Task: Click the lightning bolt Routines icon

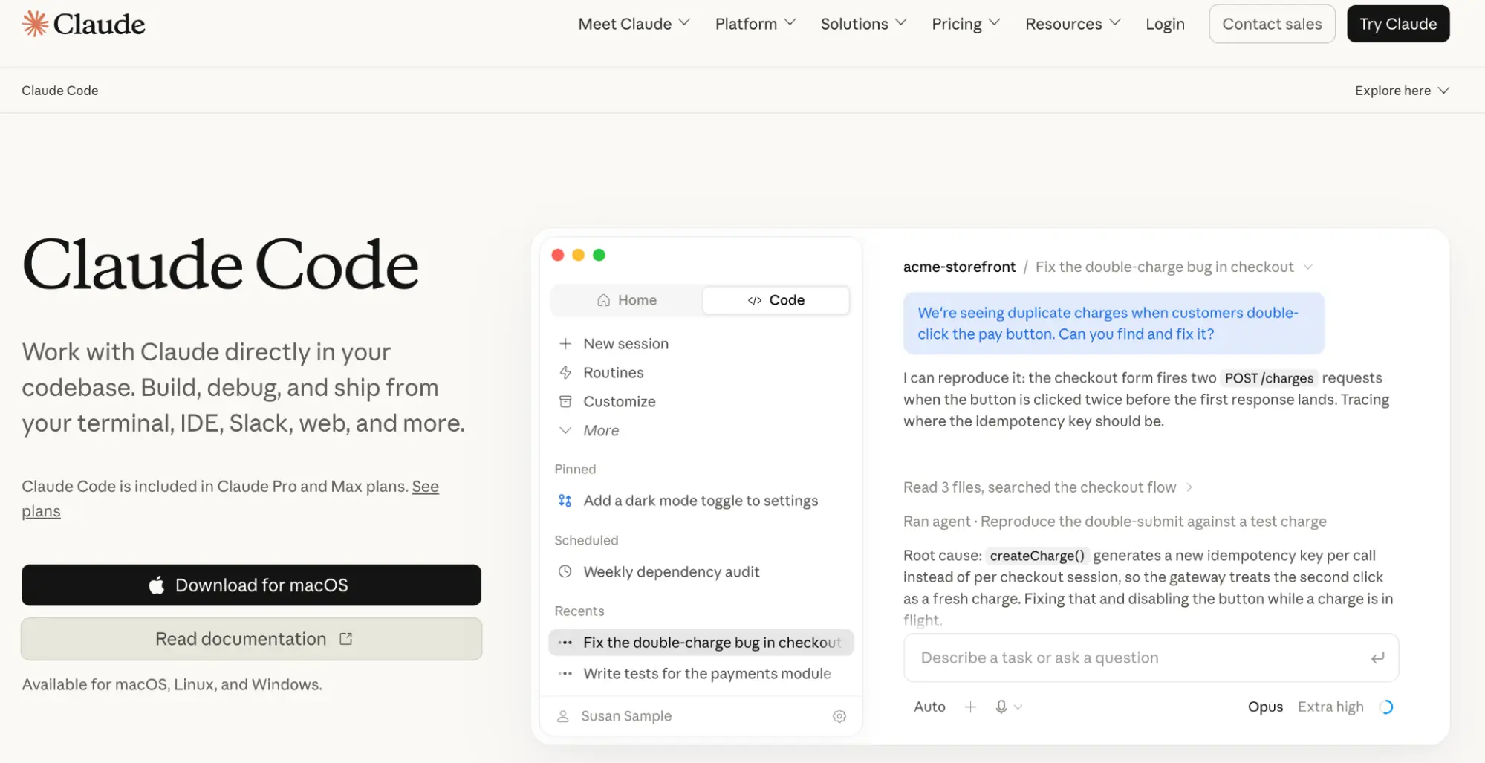Action: pos(565,372)
